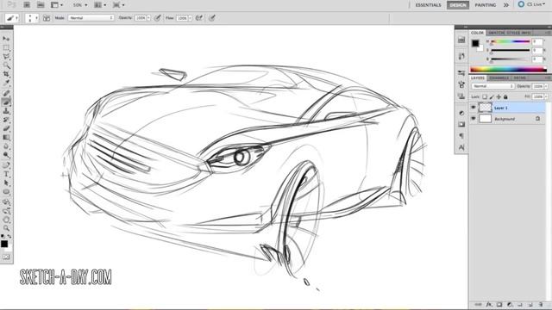The width and height of the screenshot is (552, 310).
Task: Toggle lock all for layer
Action: pyautogui.click(x=505, y=96)
